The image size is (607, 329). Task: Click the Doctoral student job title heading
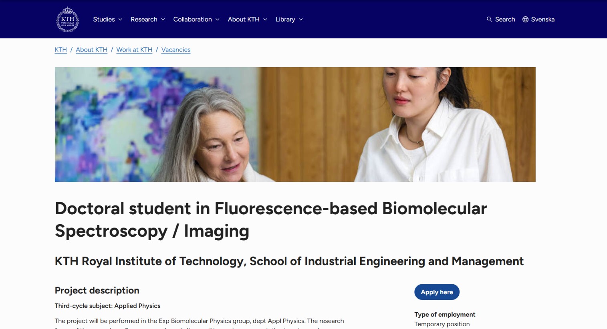click(271, 219)
